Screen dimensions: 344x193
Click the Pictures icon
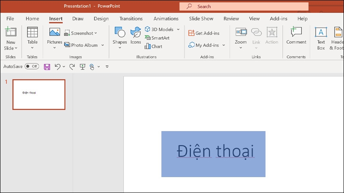click(55, 32)
